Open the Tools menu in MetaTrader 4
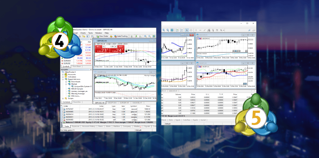This screenshot has height=158, width=319. tap(90, 33)
